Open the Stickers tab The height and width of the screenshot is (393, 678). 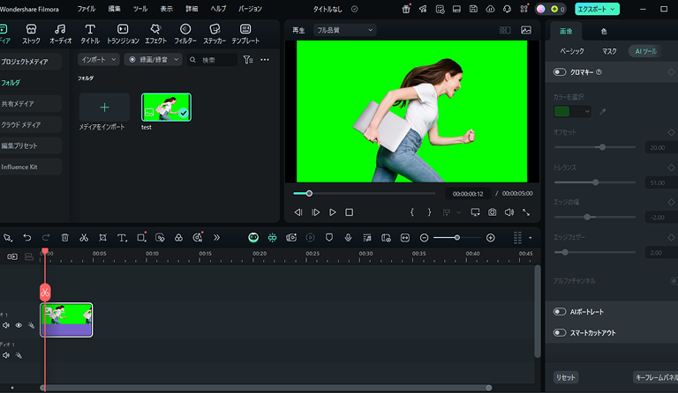(215, 34)
